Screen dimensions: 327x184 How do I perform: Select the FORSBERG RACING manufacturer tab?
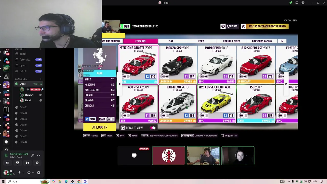coord(262,41)
